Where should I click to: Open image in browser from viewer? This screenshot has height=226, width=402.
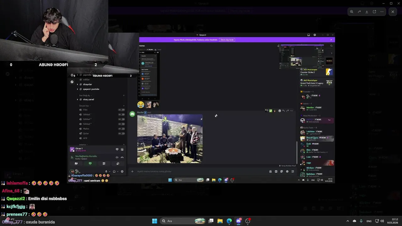(374, 12)
